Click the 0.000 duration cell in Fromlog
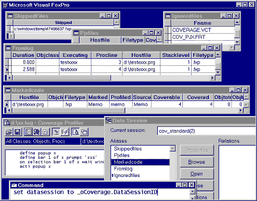This screenshot has height=201, width=257. click(24, 62)
